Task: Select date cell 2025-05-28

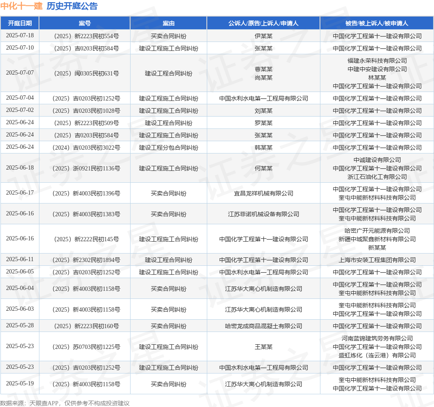Action: [20, 325]
